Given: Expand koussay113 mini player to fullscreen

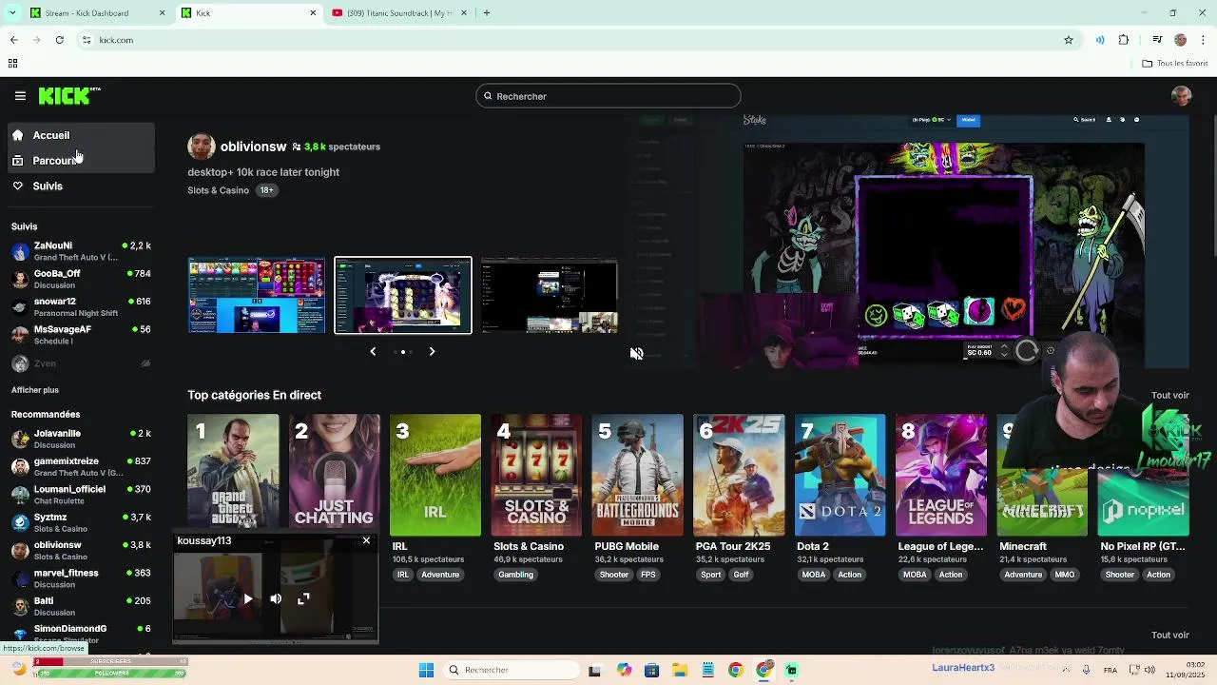Looking at the screenshot, I should [303, 599].
